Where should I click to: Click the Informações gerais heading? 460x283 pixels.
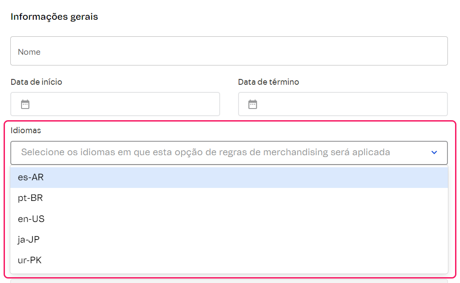[54, 17]
